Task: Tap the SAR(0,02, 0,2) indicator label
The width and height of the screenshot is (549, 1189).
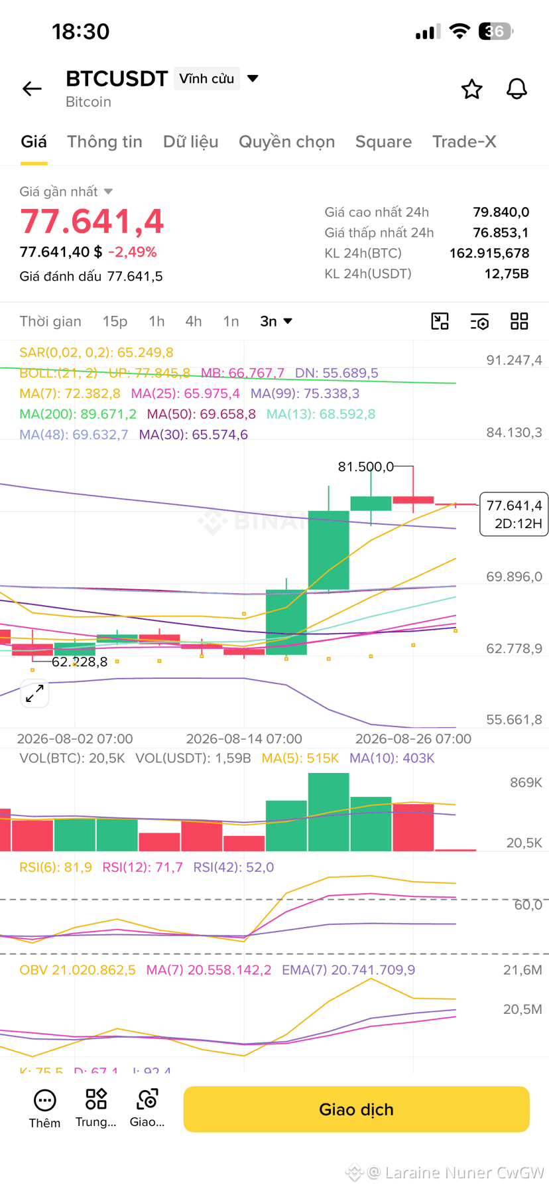Action: click(96, 352)
